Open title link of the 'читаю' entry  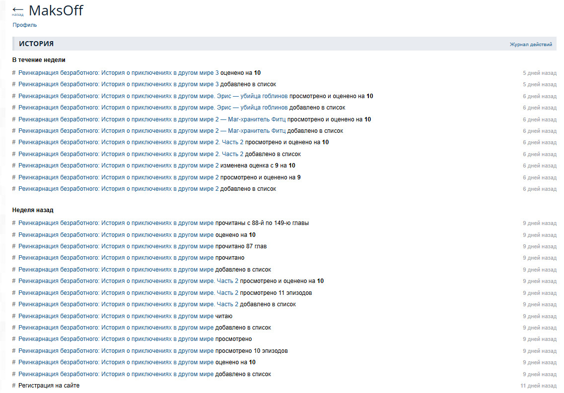[116, 316]
